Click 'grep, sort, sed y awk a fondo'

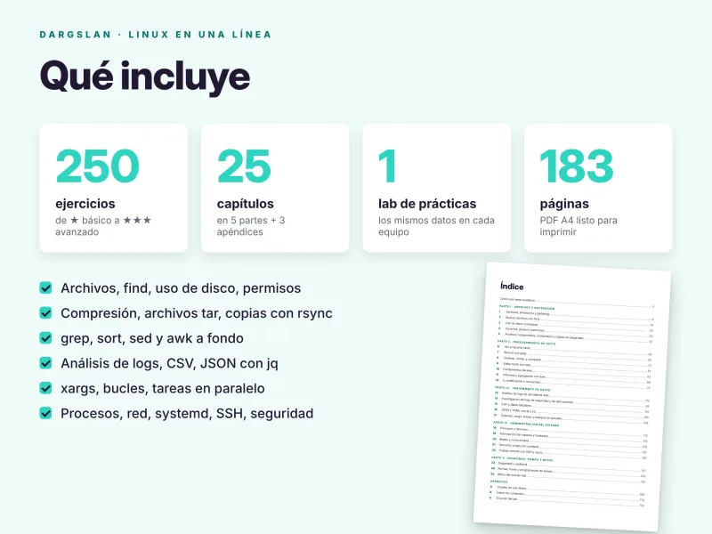(x=152, y=338)
